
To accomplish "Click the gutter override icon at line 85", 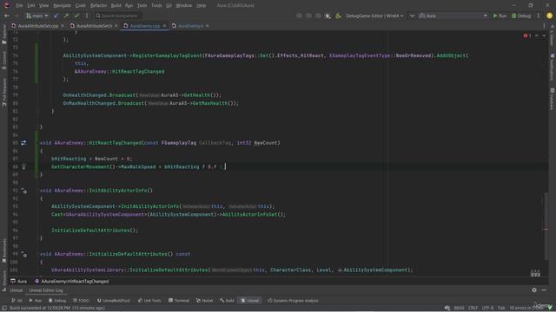I will tap(23, 143).
